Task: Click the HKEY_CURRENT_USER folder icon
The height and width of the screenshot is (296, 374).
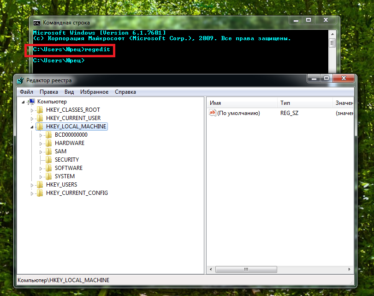Action: [40, 118]
